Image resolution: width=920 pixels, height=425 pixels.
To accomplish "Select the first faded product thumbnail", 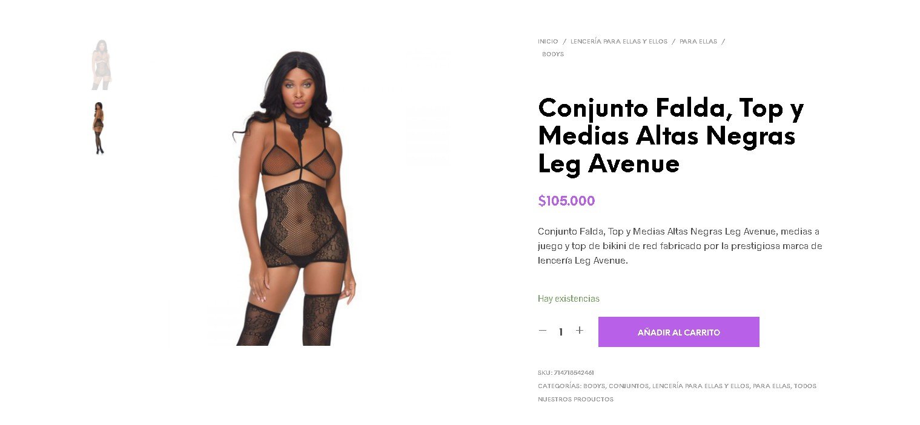I will pyautogui.click(x=101, y=65).
